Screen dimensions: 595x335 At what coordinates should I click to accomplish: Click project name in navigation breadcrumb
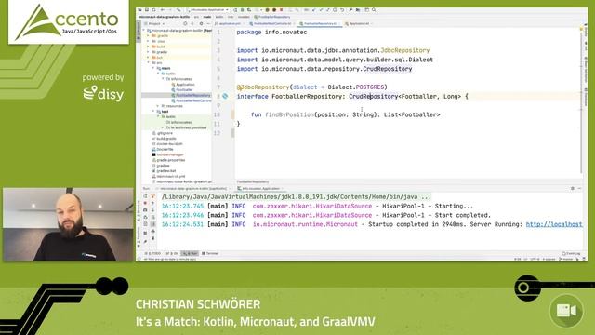point(164,17)
